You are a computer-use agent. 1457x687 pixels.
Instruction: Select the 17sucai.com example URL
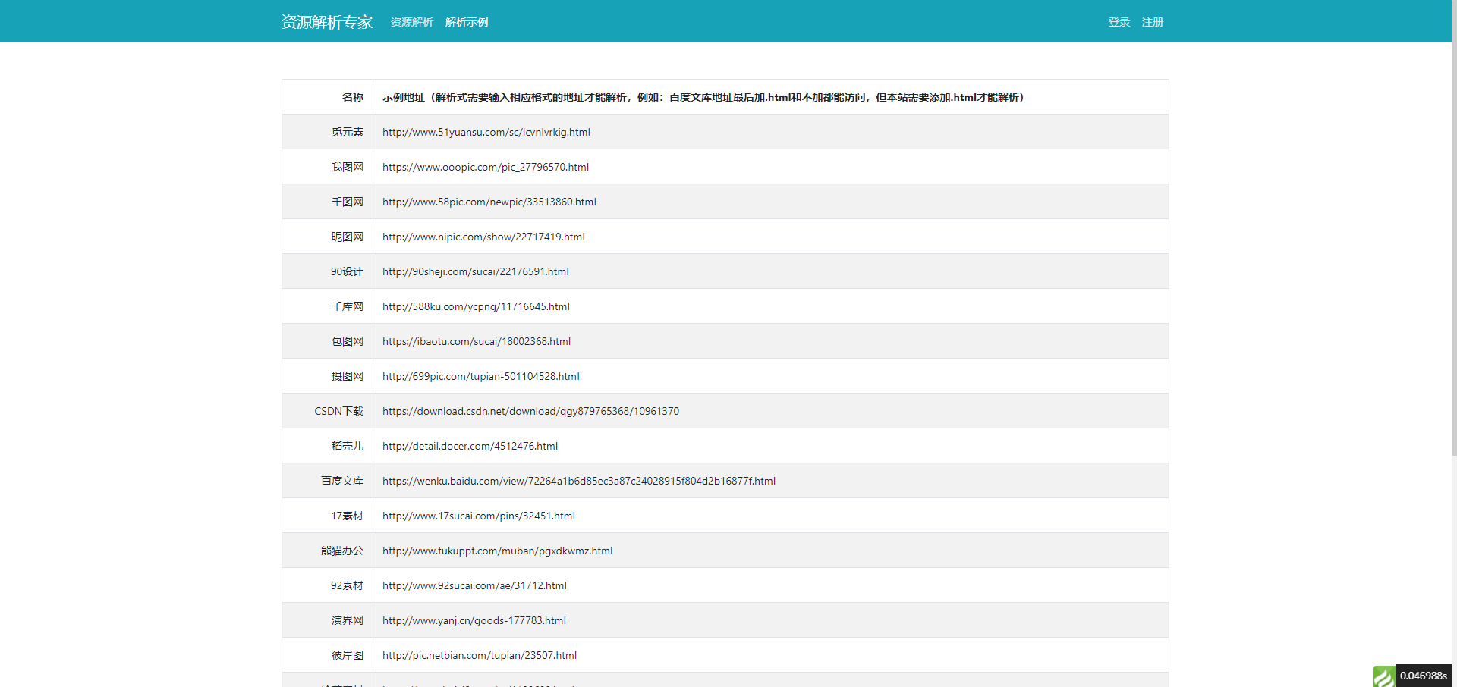click(479, 516)
